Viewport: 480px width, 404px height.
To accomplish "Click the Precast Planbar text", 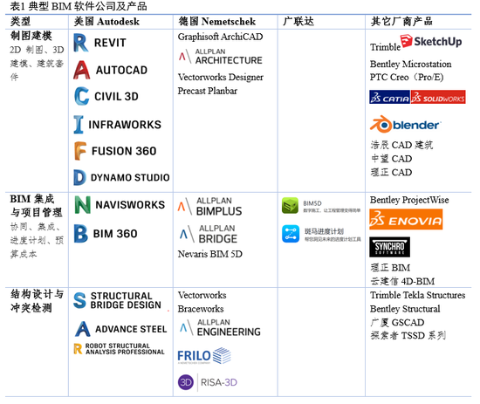I will [207, 91].
